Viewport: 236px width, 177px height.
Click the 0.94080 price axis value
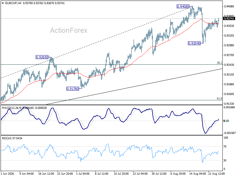(x=229, y=6)
